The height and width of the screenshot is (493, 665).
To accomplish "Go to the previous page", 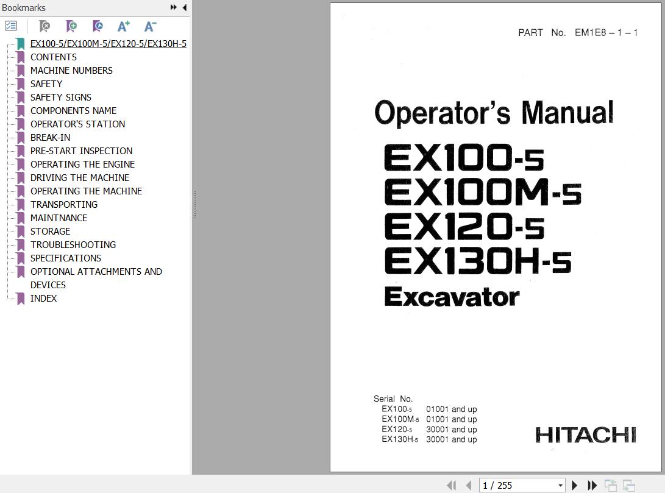I will [x=469, y=485].
